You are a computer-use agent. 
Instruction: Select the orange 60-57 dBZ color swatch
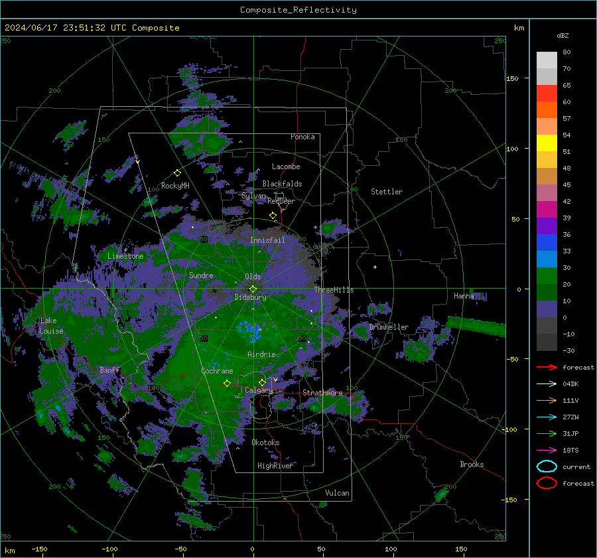[x=547, y=109]
